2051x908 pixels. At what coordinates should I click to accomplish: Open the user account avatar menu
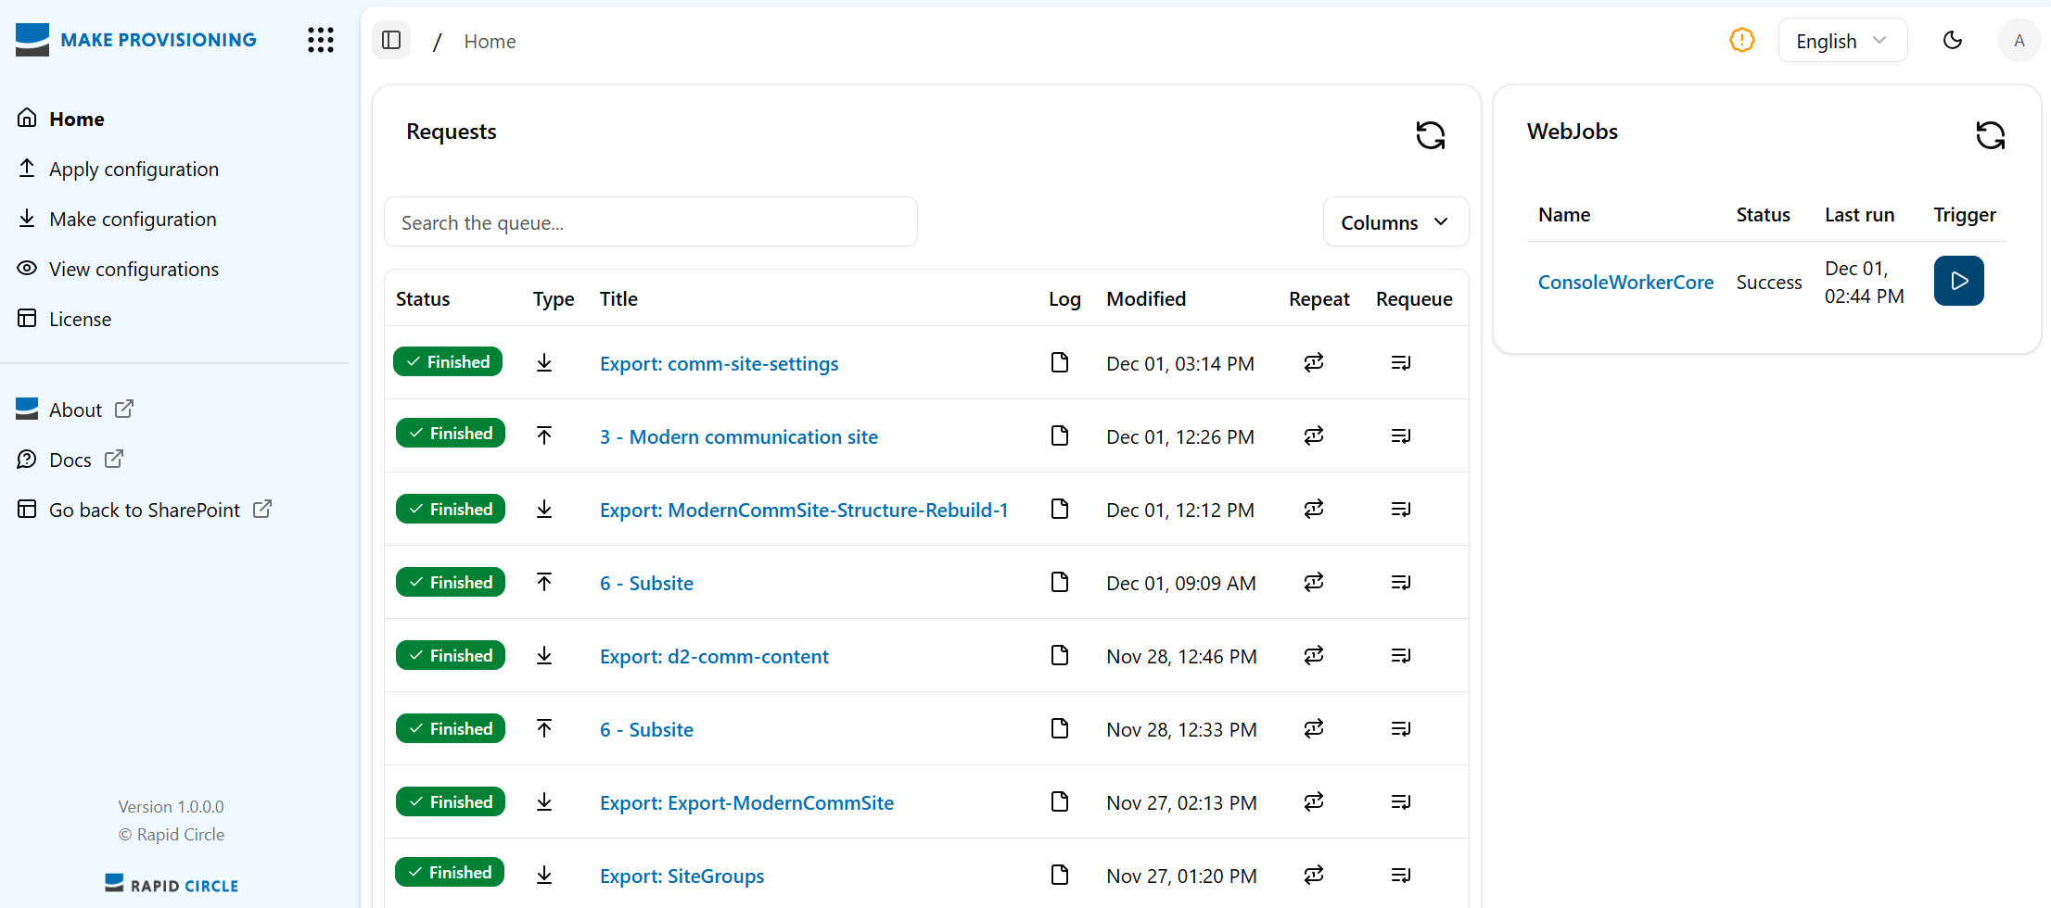[x=2019, y=40]
